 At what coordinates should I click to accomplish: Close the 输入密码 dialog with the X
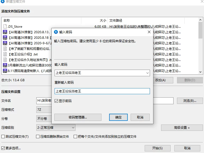(149, 32)
